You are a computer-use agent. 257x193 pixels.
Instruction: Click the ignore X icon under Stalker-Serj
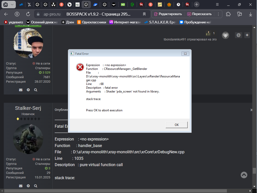(x=28, y=186)
